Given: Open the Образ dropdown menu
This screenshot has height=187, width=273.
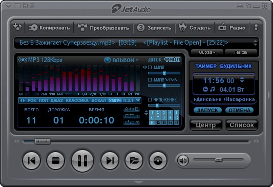Looking at the screenshot, I should (x=207, y=52).
